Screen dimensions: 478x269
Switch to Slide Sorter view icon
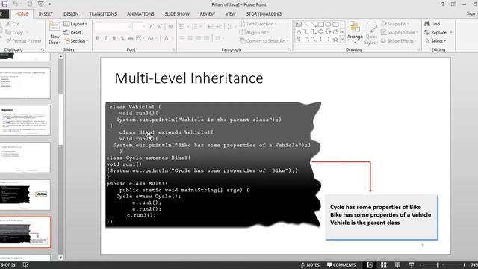383,265
